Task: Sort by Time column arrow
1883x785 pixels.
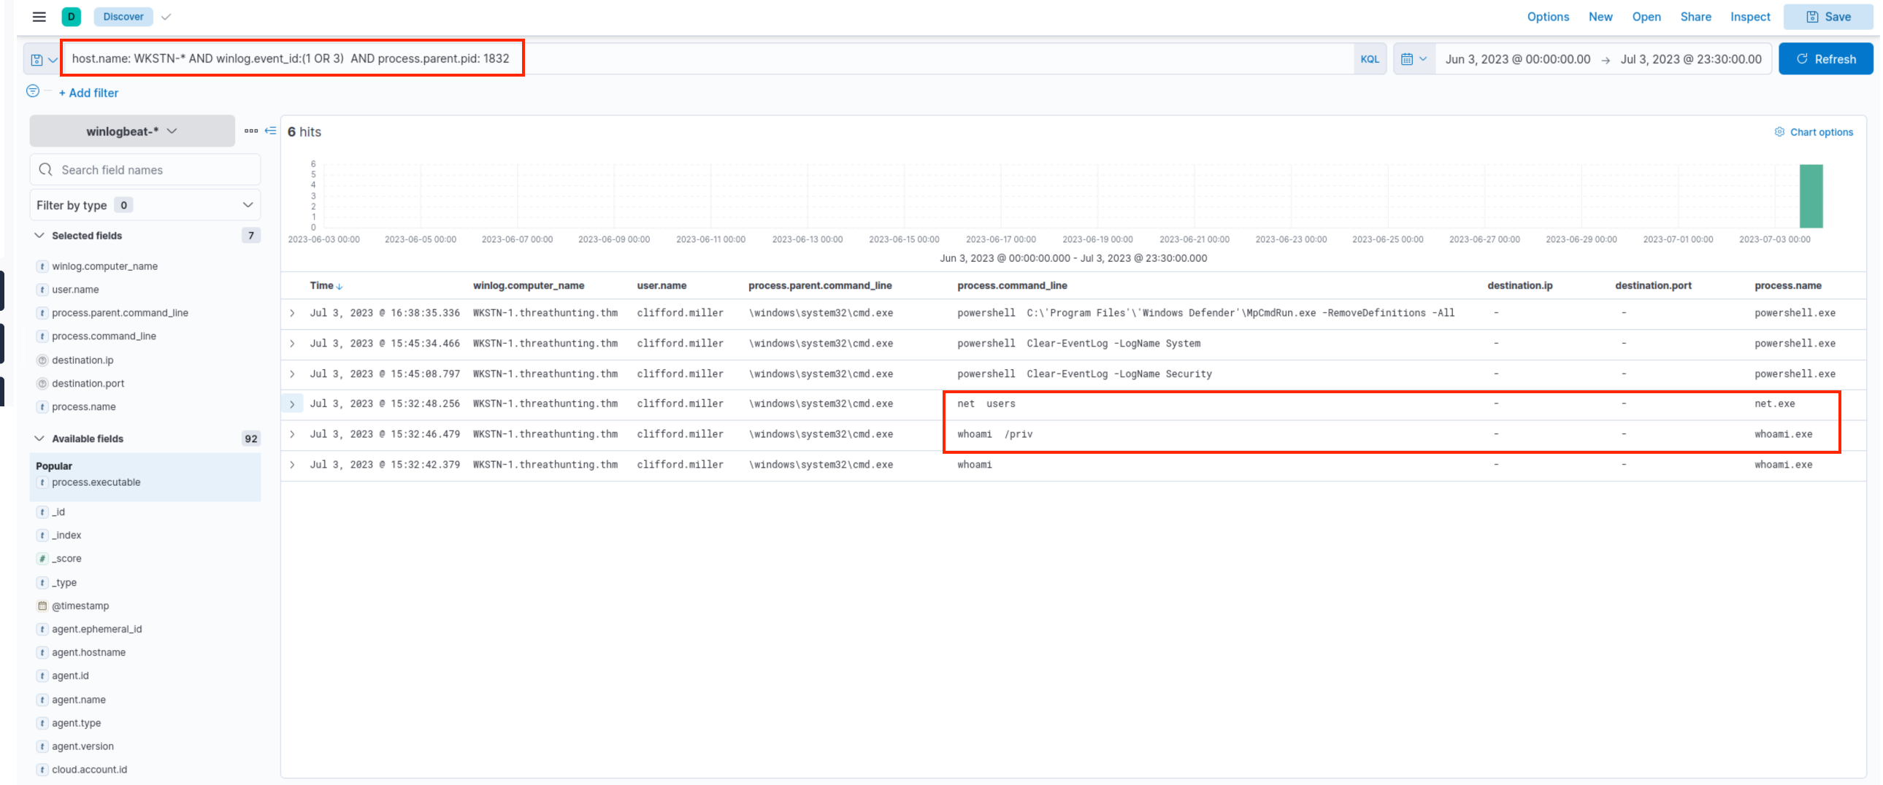Action: click(x=340, y=286)
